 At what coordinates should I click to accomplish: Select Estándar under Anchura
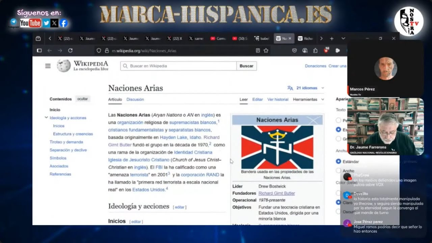coord(338,162)
